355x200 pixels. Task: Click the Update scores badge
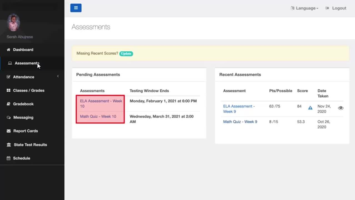[x=126, y=54]
